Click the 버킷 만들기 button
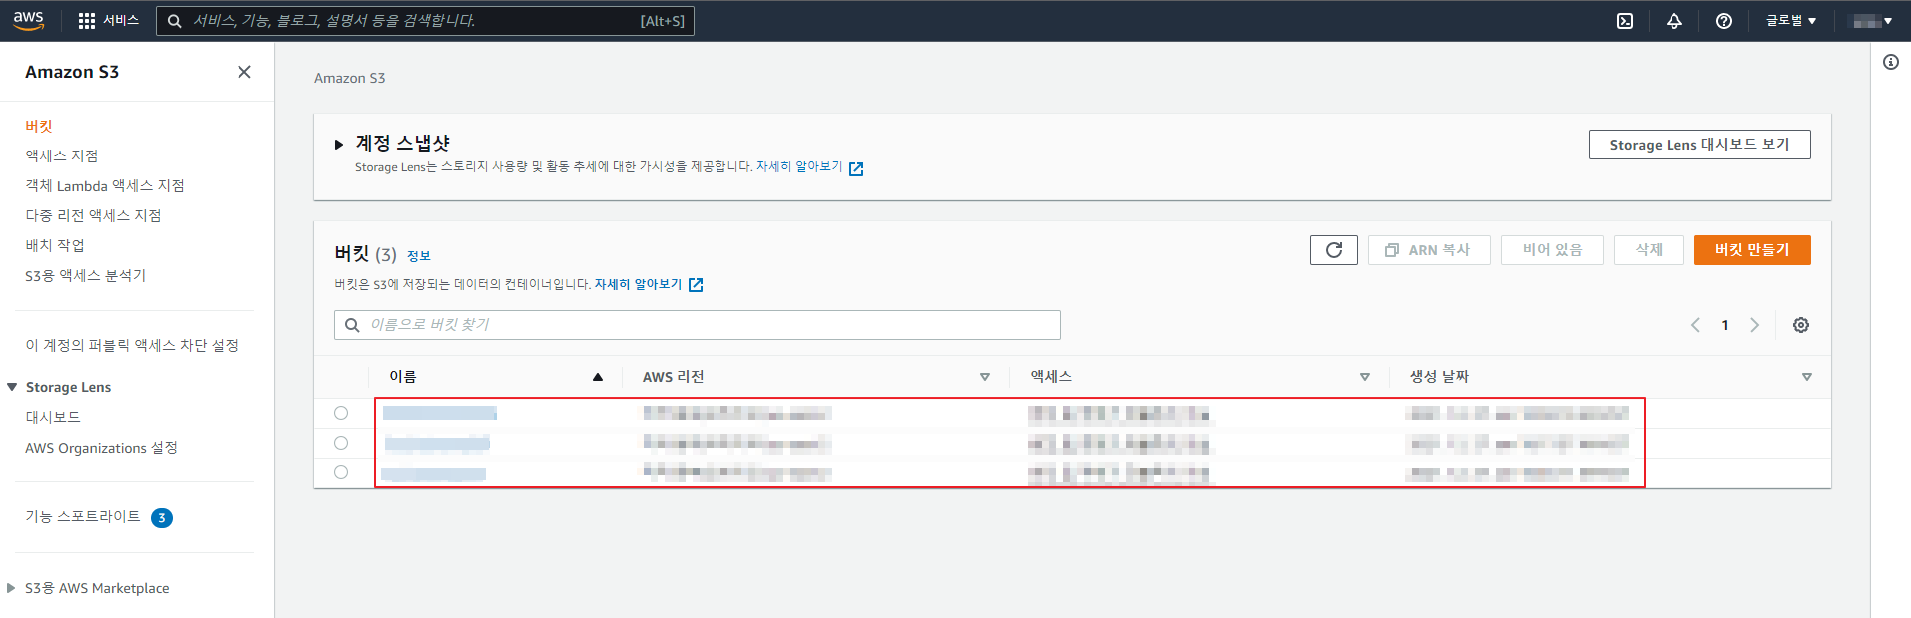 coord(1751,250)
